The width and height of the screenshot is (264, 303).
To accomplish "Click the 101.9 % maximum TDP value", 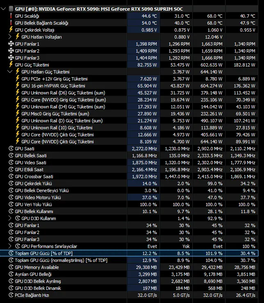I will coord(214,253).
